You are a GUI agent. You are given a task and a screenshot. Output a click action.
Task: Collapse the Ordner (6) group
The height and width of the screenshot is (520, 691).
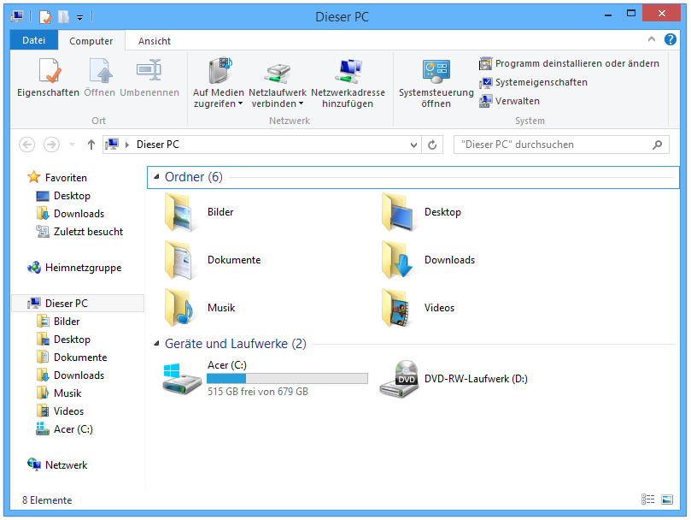[x=155, y=177]
